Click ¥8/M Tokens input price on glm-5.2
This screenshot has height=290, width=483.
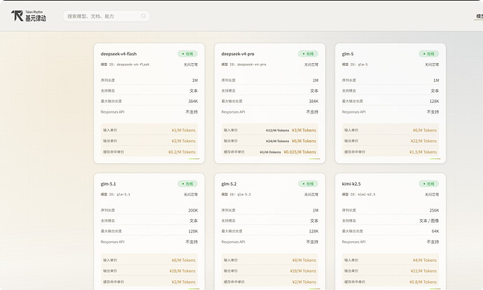[x=304, y=260]
